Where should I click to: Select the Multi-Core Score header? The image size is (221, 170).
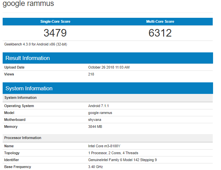160,21
